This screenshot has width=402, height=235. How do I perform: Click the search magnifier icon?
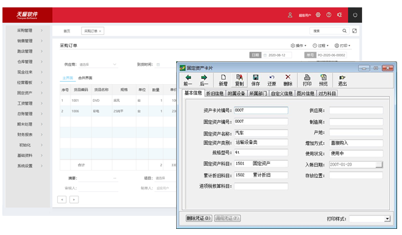pyautogui.click(x=344, y=31)
